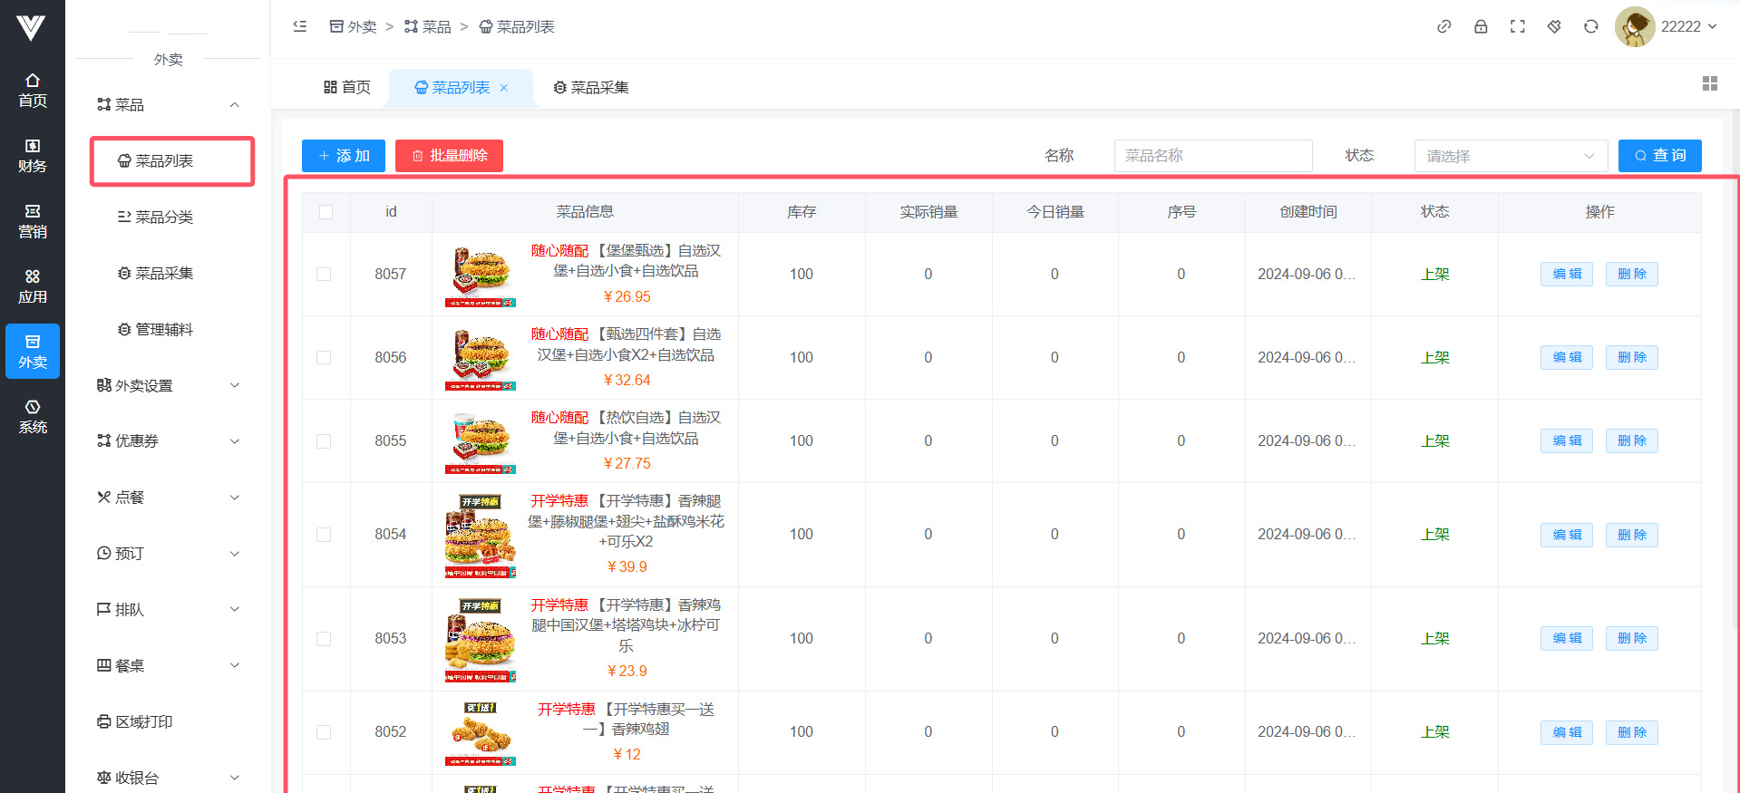The image size is (1740, 793).
Task: Open the 状态 status dropdown
Action: click(x=1510, y=156)
